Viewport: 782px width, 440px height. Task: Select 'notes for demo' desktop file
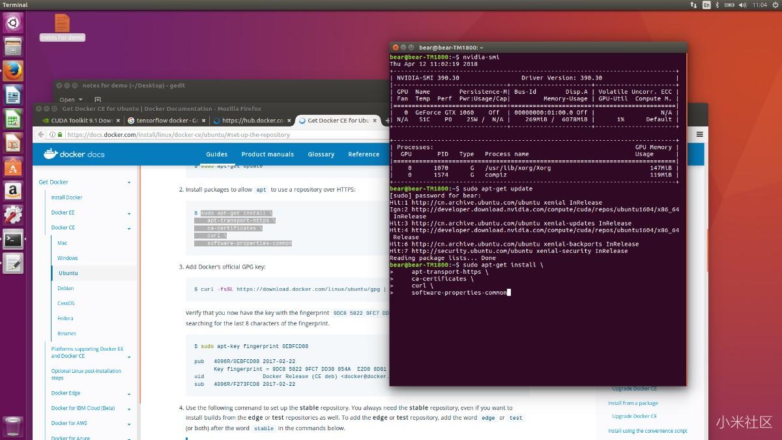click(62, 28)
